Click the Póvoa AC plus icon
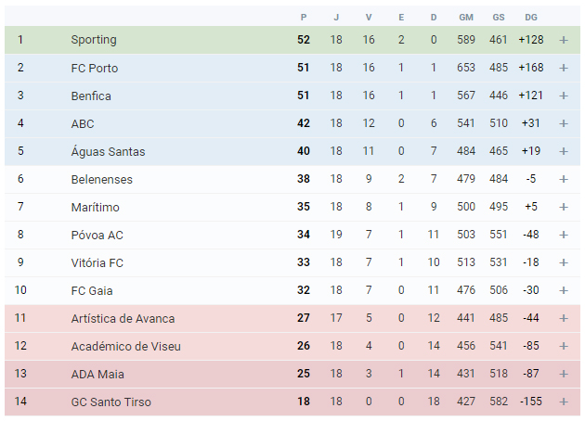 [564, 235]
